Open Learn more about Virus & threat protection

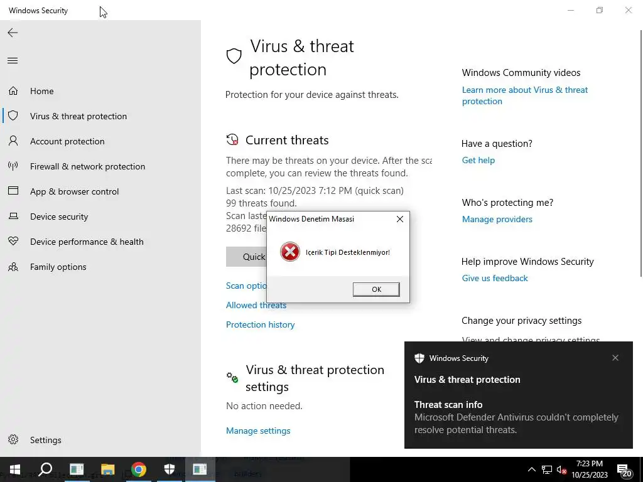pyautogui.click(x=524, y=95)
